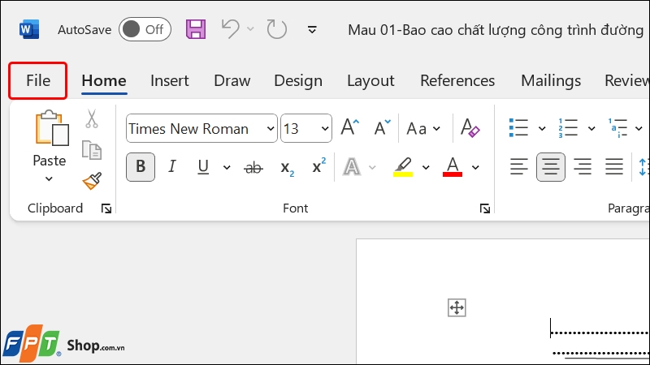Toggle Bold formatting off
Viewport: 650px width, 365px height.
[141, 167]
